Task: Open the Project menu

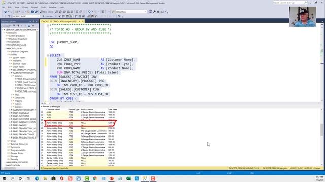Action: pos(35,7)
